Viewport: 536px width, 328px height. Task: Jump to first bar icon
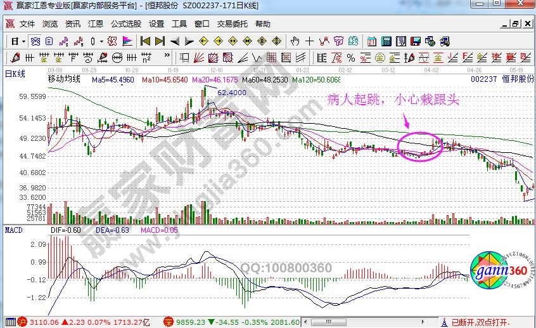145,41
